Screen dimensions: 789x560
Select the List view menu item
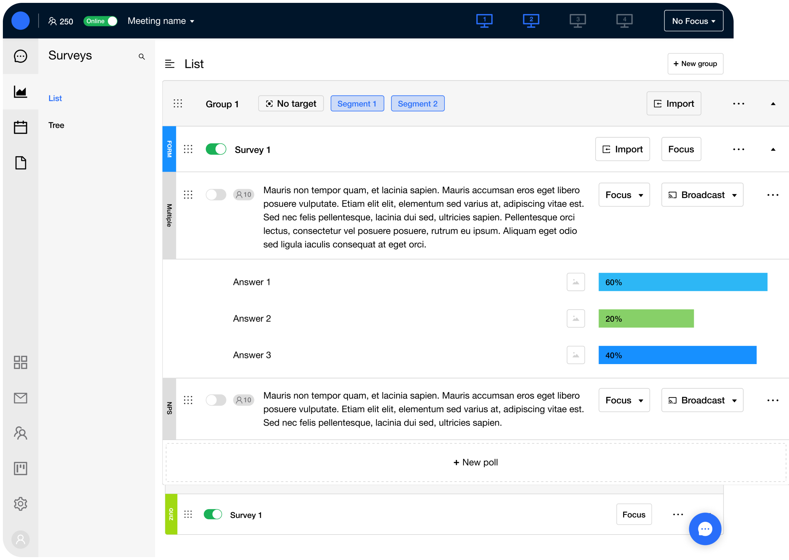55,97
